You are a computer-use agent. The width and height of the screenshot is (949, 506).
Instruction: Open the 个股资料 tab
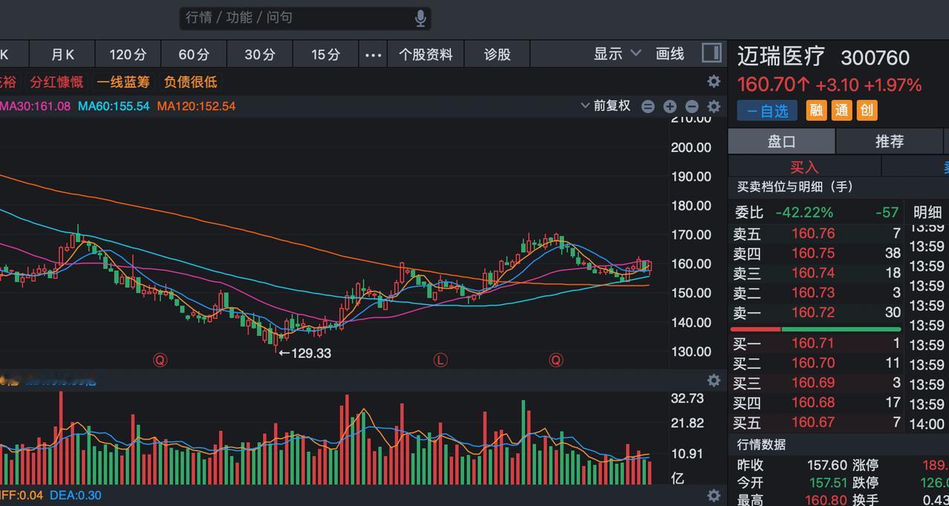tap(425, 54)
